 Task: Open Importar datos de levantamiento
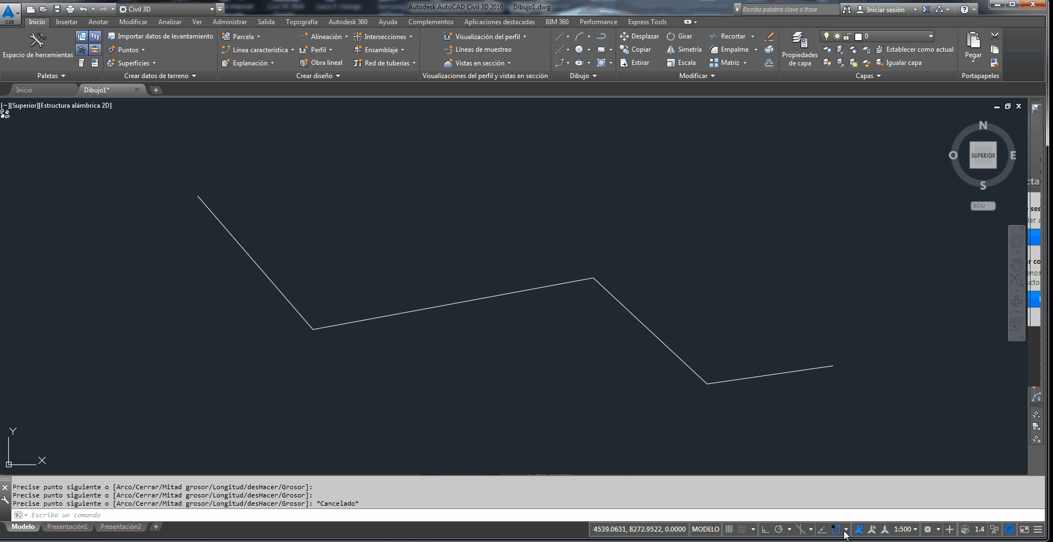160,36
